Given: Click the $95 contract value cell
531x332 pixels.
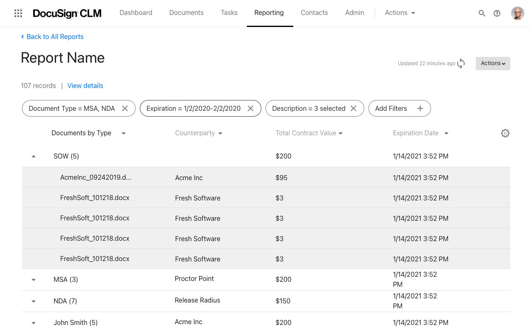Looking at the screenshot, I should (281, 178).
